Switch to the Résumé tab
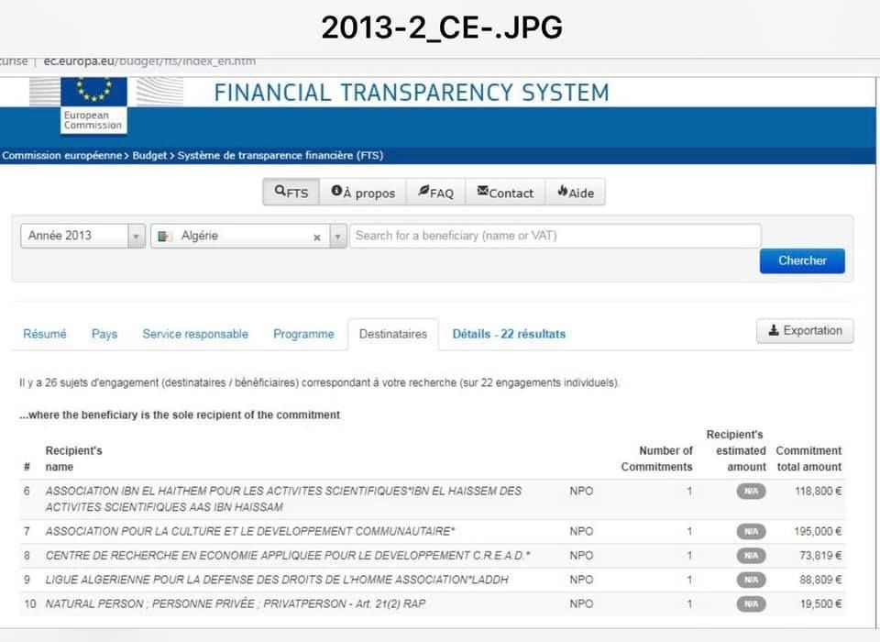 coord(45,335)
